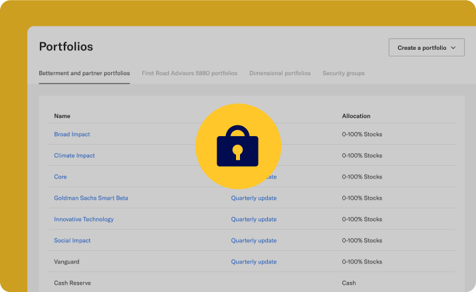476x292 pixels.
Task: Click the Allocation column header
Action: tap(356, 116)
